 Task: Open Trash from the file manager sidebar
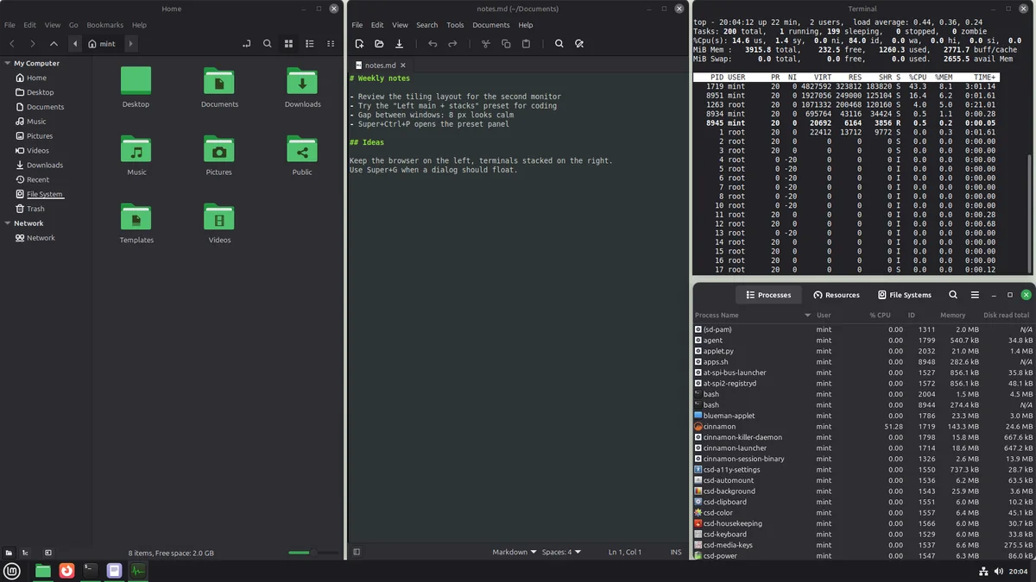[35, 209]
